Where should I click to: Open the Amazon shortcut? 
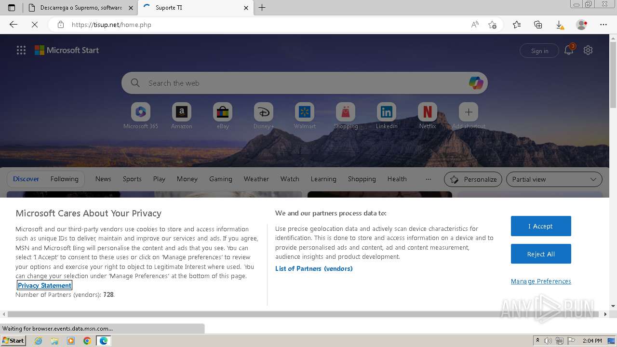click(182, 112)
